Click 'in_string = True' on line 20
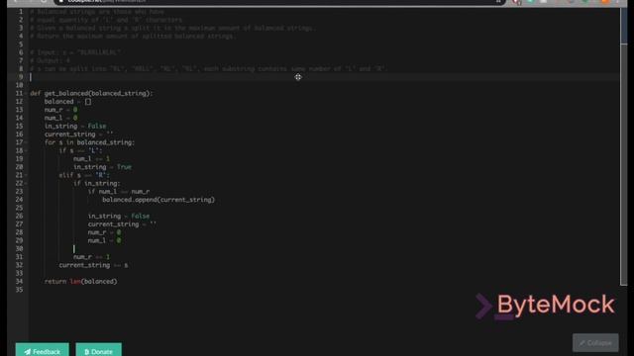The height and width of the screenshot is (356, 634). tap(102, 167)
